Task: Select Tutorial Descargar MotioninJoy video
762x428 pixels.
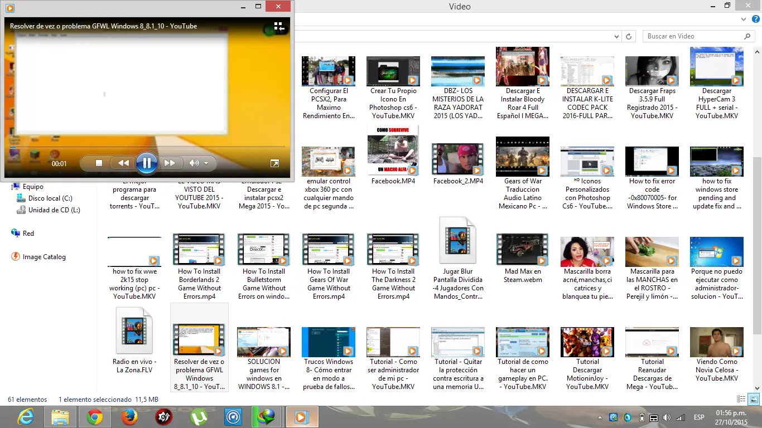Action: (587, 358)
